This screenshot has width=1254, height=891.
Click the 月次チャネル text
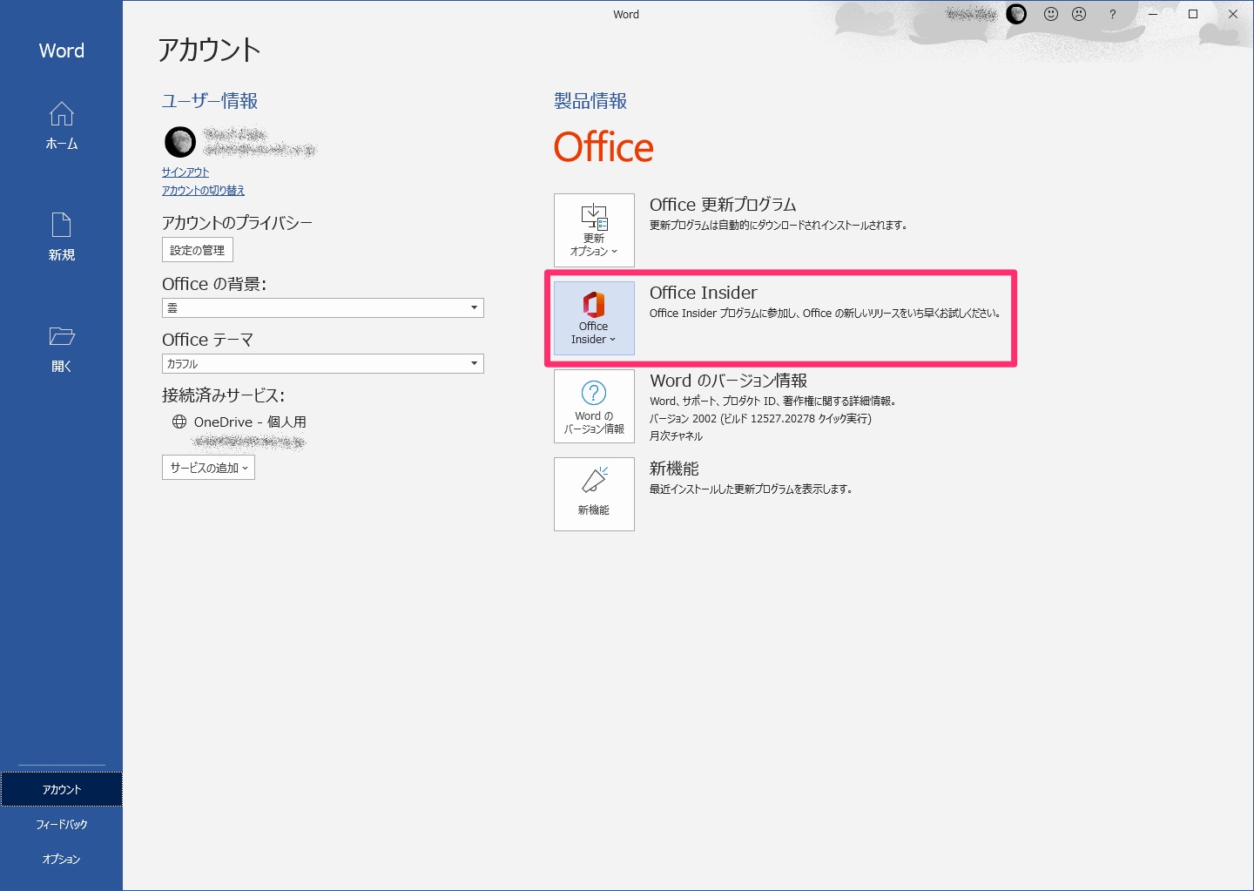[676, 435]
